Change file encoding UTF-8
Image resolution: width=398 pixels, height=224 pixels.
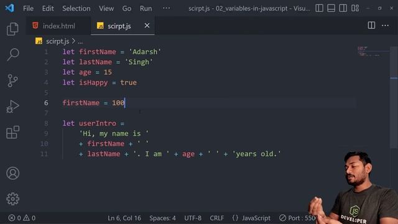point(193,218)
